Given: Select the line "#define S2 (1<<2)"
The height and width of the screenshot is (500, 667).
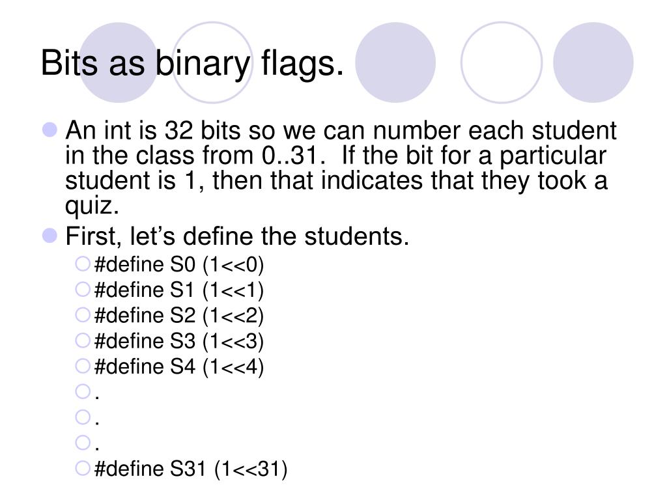Looking at the screenshot, I should tap(179, 315).
